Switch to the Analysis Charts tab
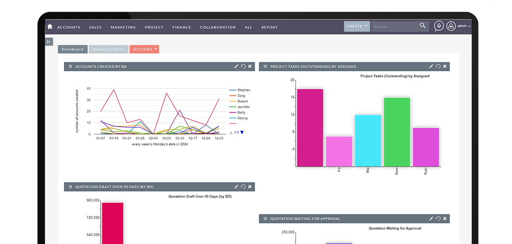 click(109, 49)
